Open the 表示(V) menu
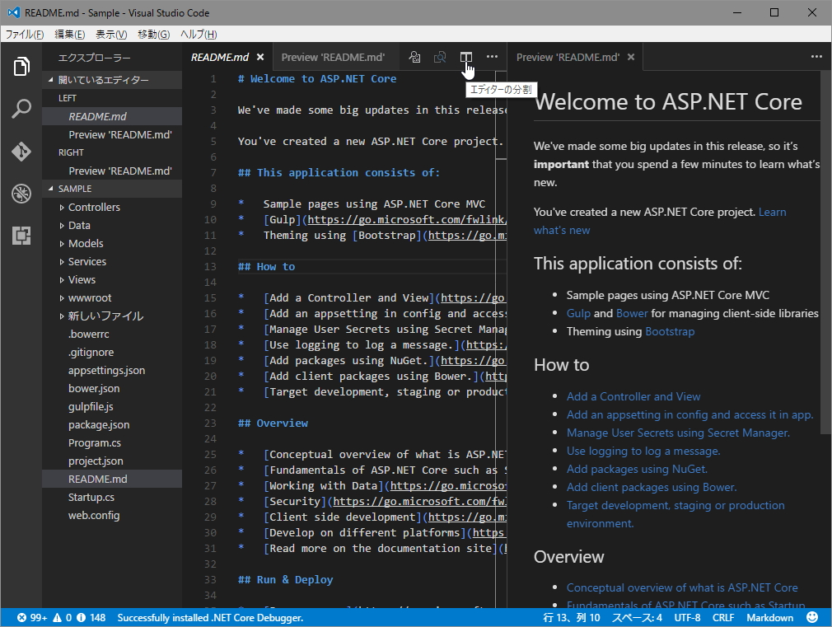The width and height of the screenshot is (832, 627). [x=111, y=35]
